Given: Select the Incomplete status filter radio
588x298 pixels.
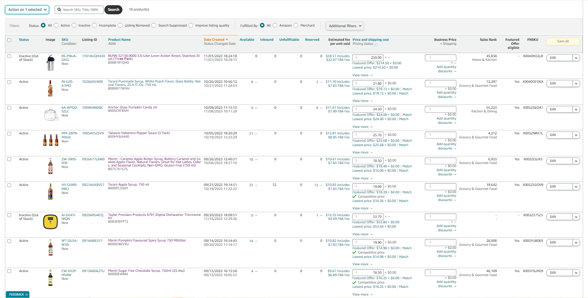Looking at the screenshot, I should pyautogui.click(x=95, y=25).
